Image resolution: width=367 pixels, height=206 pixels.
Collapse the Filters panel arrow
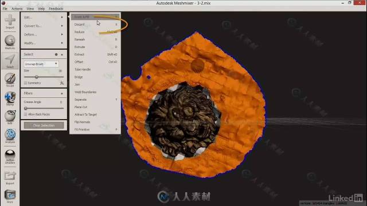[x=62, y=93]
